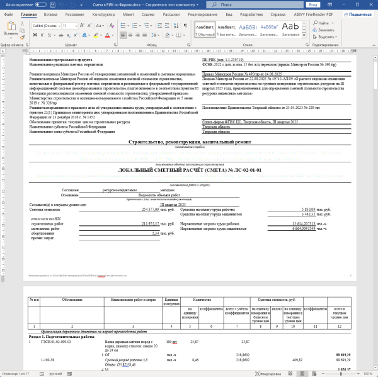Screen dimensions: 378x377
Task: Open ribbon display options
Action: coord(329,4)
